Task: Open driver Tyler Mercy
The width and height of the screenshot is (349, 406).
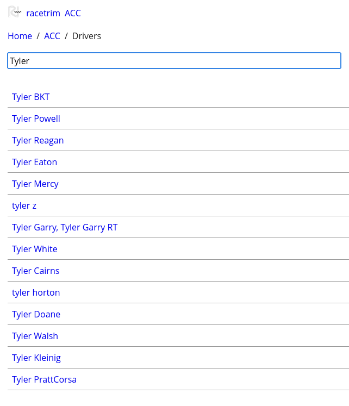Action: point(35,184)
